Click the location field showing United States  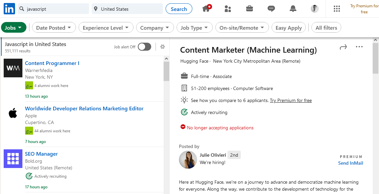click(127, 9)
